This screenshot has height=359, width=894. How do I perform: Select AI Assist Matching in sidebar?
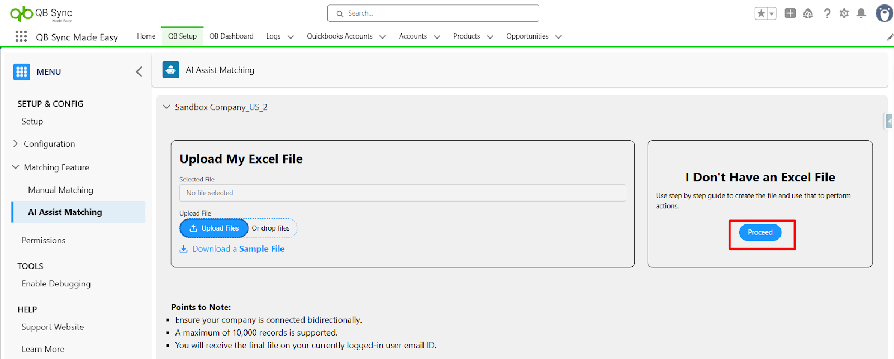coord(78,212)
